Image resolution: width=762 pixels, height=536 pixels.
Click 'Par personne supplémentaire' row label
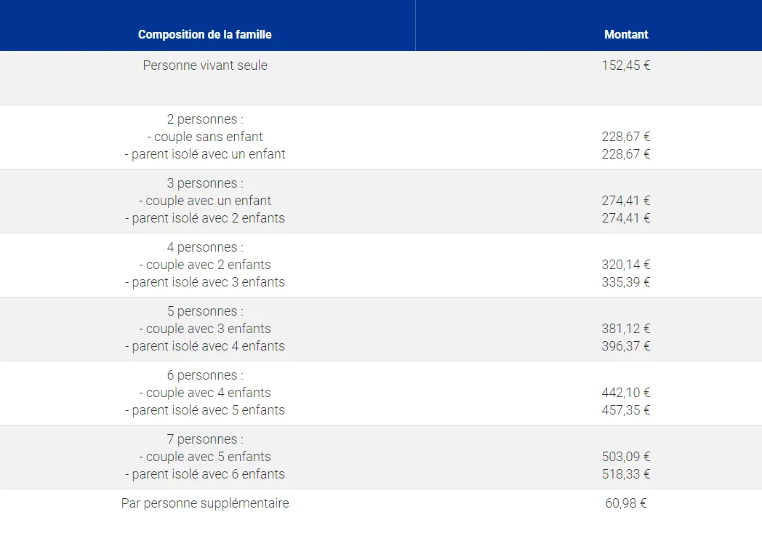pyautogui.click(x=205, y=503)
